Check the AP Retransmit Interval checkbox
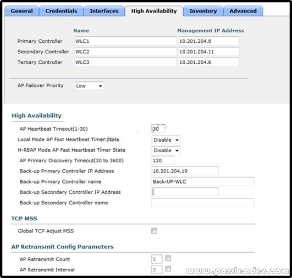 point(168,269)
